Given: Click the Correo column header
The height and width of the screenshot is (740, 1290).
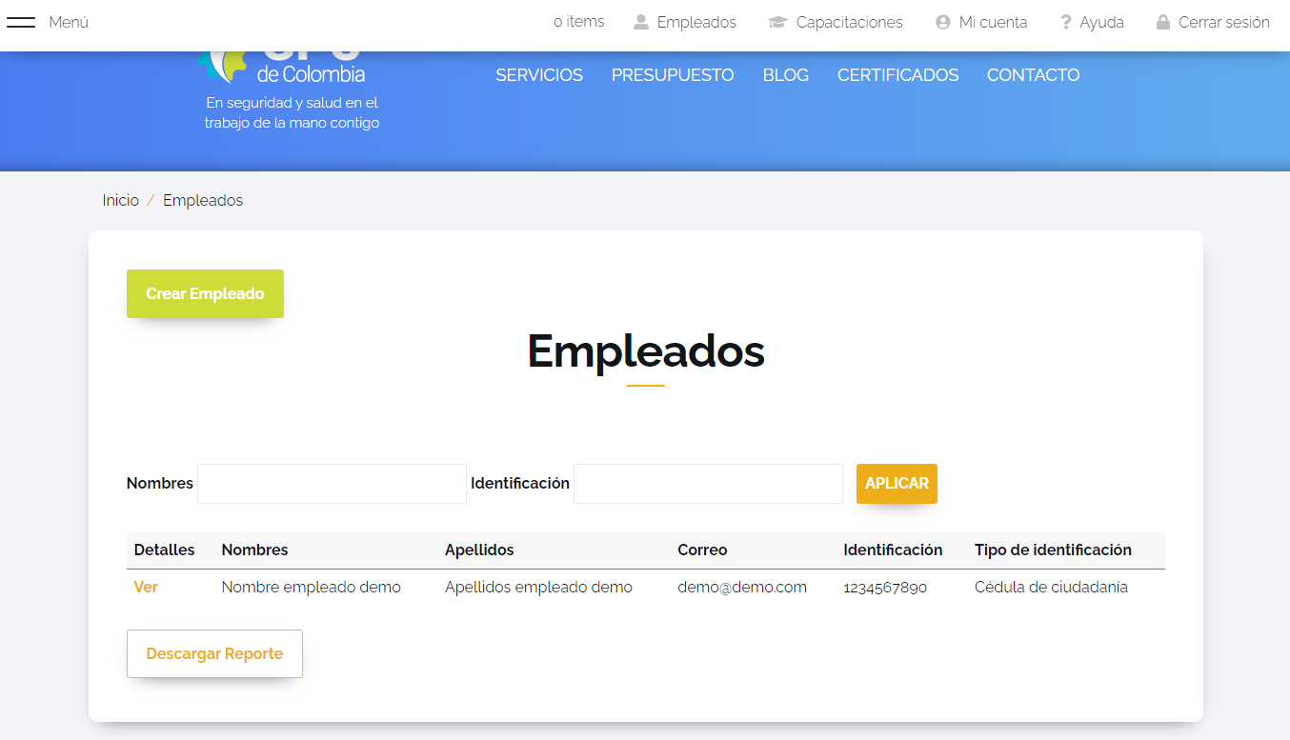Looking at the screenshot, I should [x=702, y=550].
